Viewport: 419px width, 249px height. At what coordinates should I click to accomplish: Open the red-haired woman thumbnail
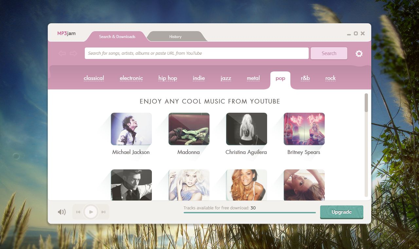point(246,185)
